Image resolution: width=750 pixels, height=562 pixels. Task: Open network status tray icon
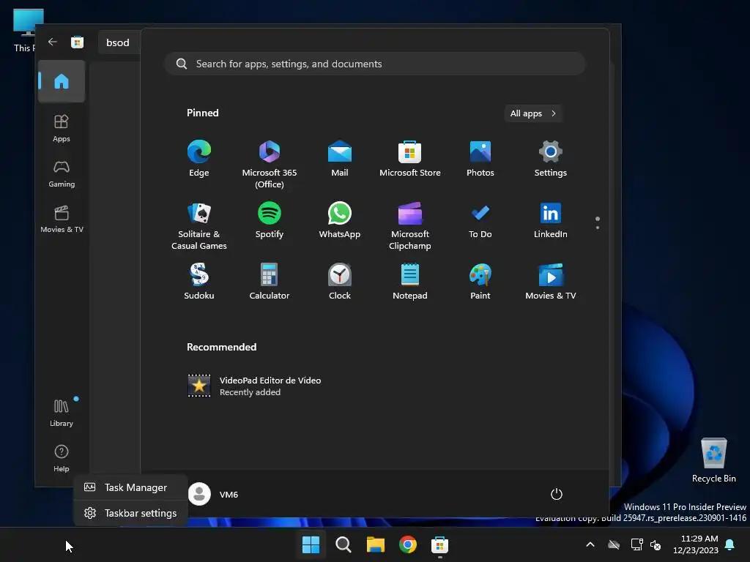[x=636, y=544]
